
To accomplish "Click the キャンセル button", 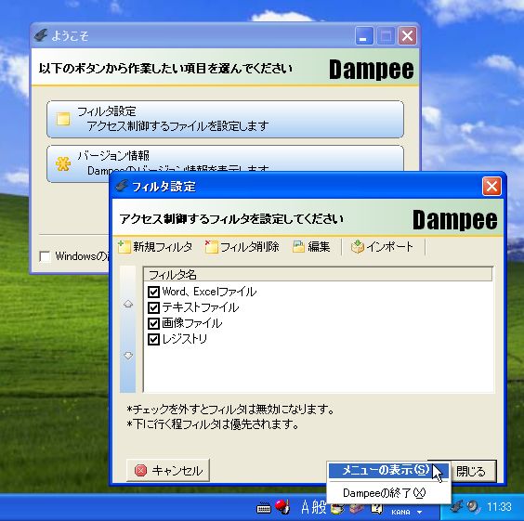I will [x=168, y=471].
